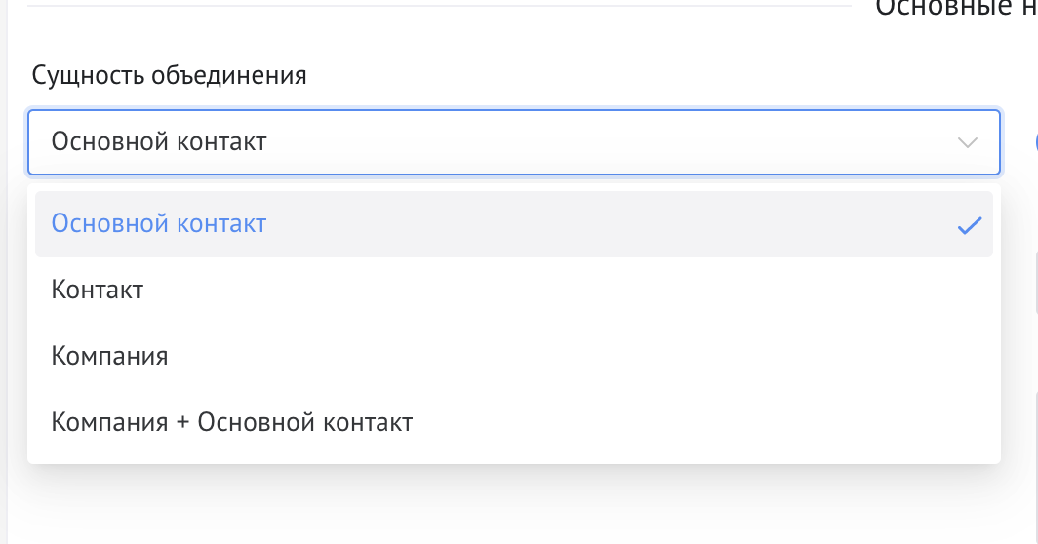Screen dimensions: 1038x544
Task: Click the word Компания in the last list option
Action: (109, 422)
